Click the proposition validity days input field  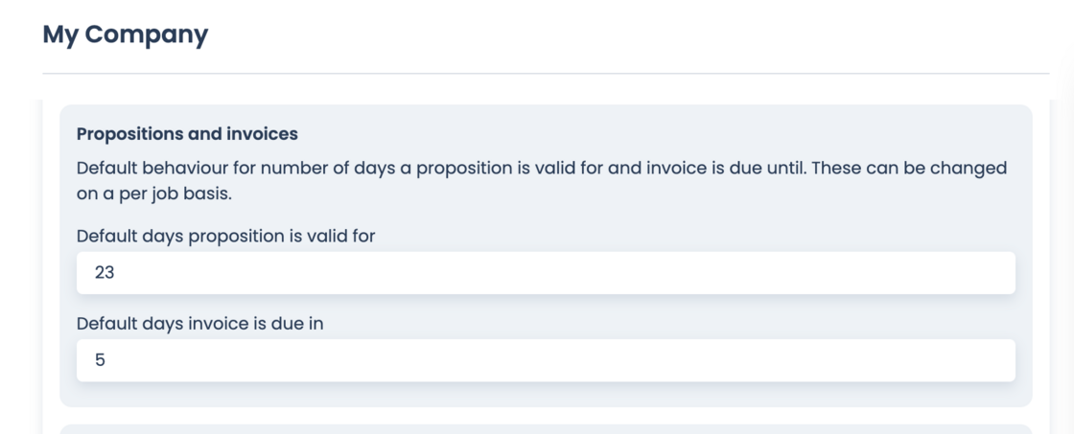pyautogui.click(x=545, y=273)
